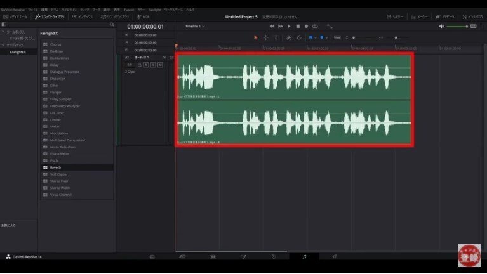Open the marker color dropdown arrow
487x274 pixels.
click(x=326, y=37)
